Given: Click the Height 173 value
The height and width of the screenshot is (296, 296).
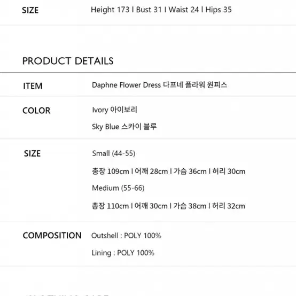Looking at the screenshot, I should (x=110, y=10).
